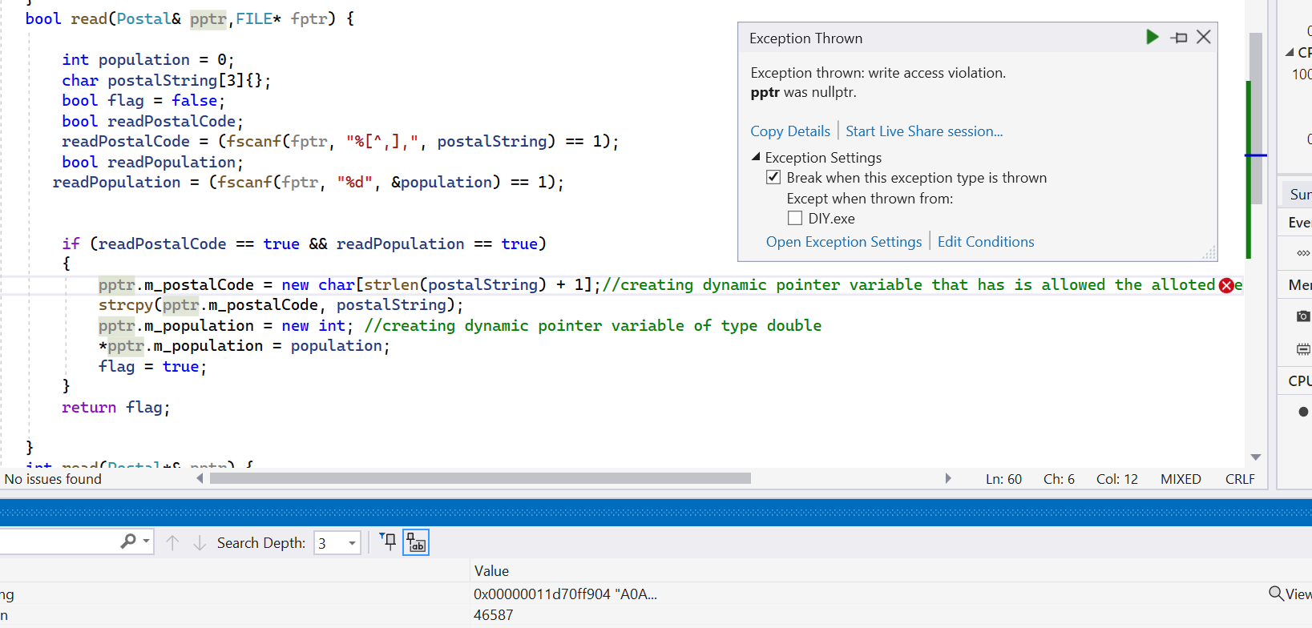The width and height of the screenshot is (1312, 628).
Task: Open the View visualizer magnifier icon
Action: (1276, 594)
